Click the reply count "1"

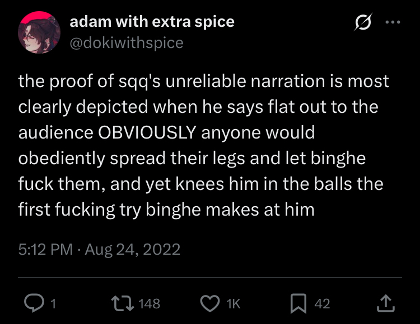point(53,303)
